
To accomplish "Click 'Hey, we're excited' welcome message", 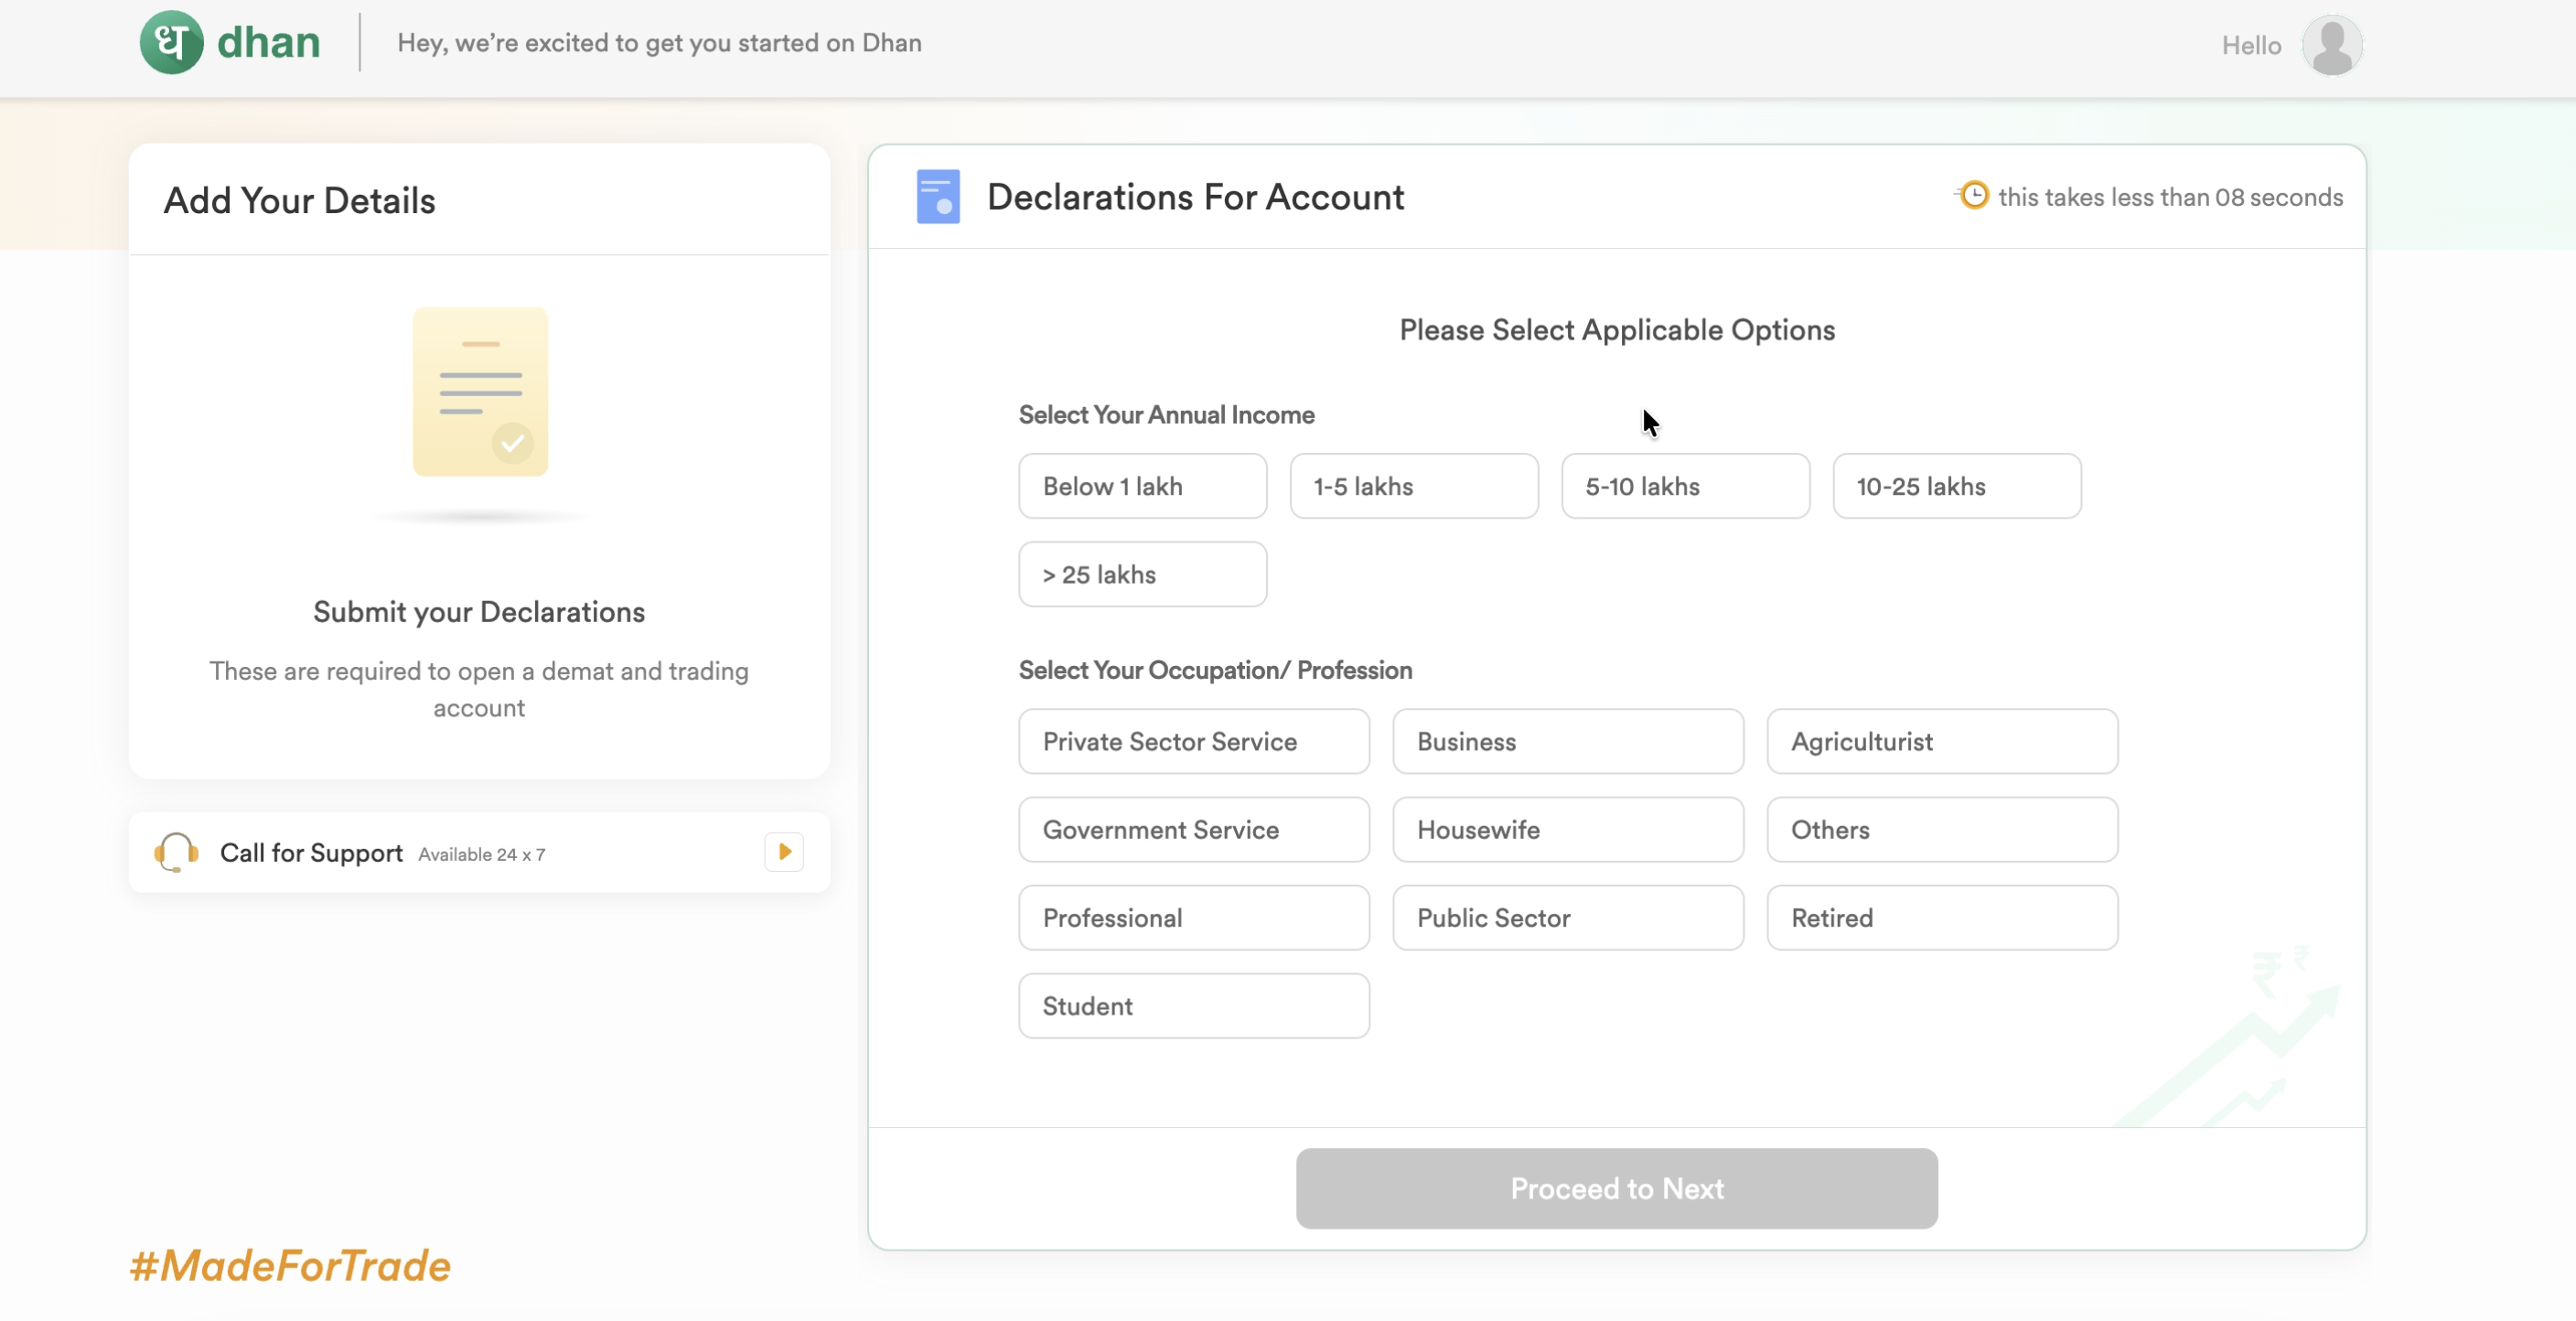I will [x=659, y=43].
